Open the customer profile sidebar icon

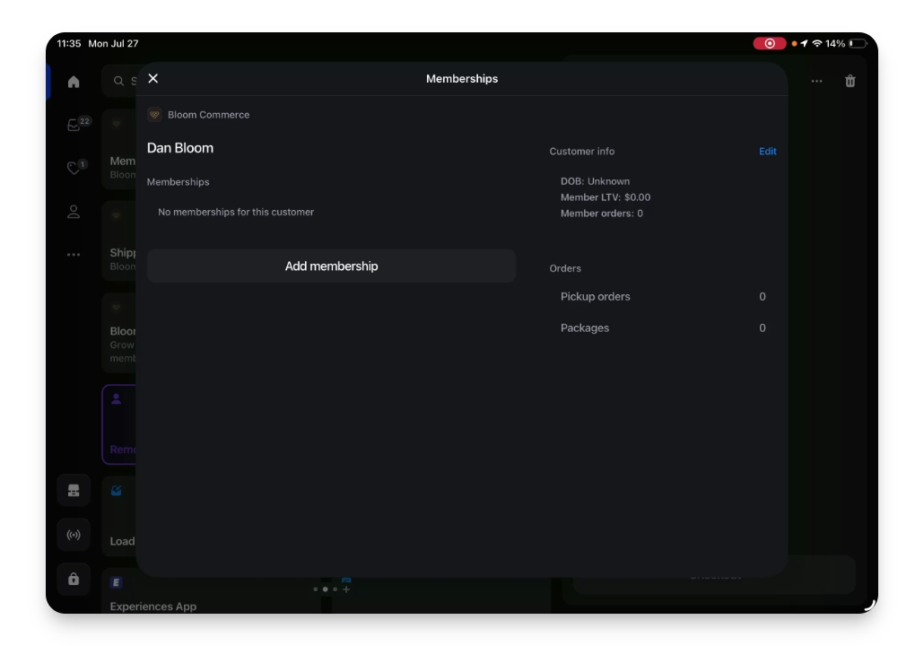[73, 212]
